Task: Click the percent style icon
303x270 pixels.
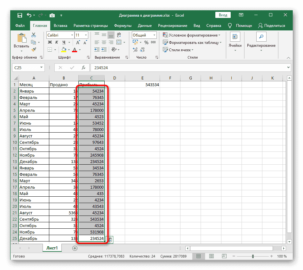Action: pos(146,42)
